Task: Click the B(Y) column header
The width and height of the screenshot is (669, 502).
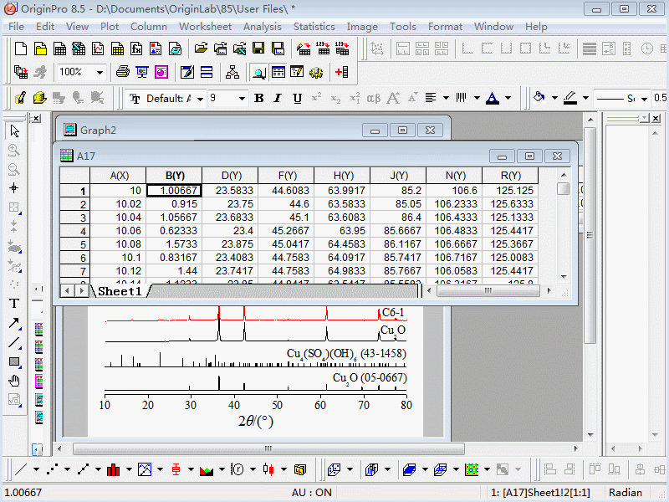Action: (x=174, y=176)
